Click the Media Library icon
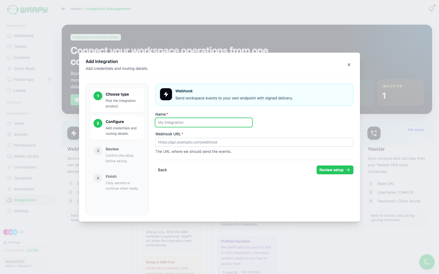Image resolution: width=439 pixels, height=274 pixels. pyautogui.click(x=9, y=156)
